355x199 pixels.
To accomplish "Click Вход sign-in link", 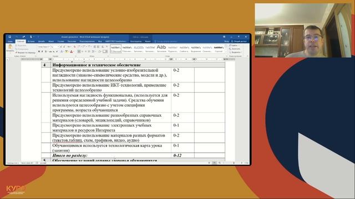I will tap(227, 41).
